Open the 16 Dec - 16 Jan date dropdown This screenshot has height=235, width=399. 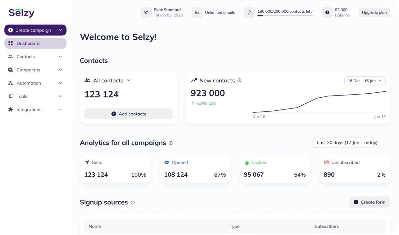[x=365, y=81]
